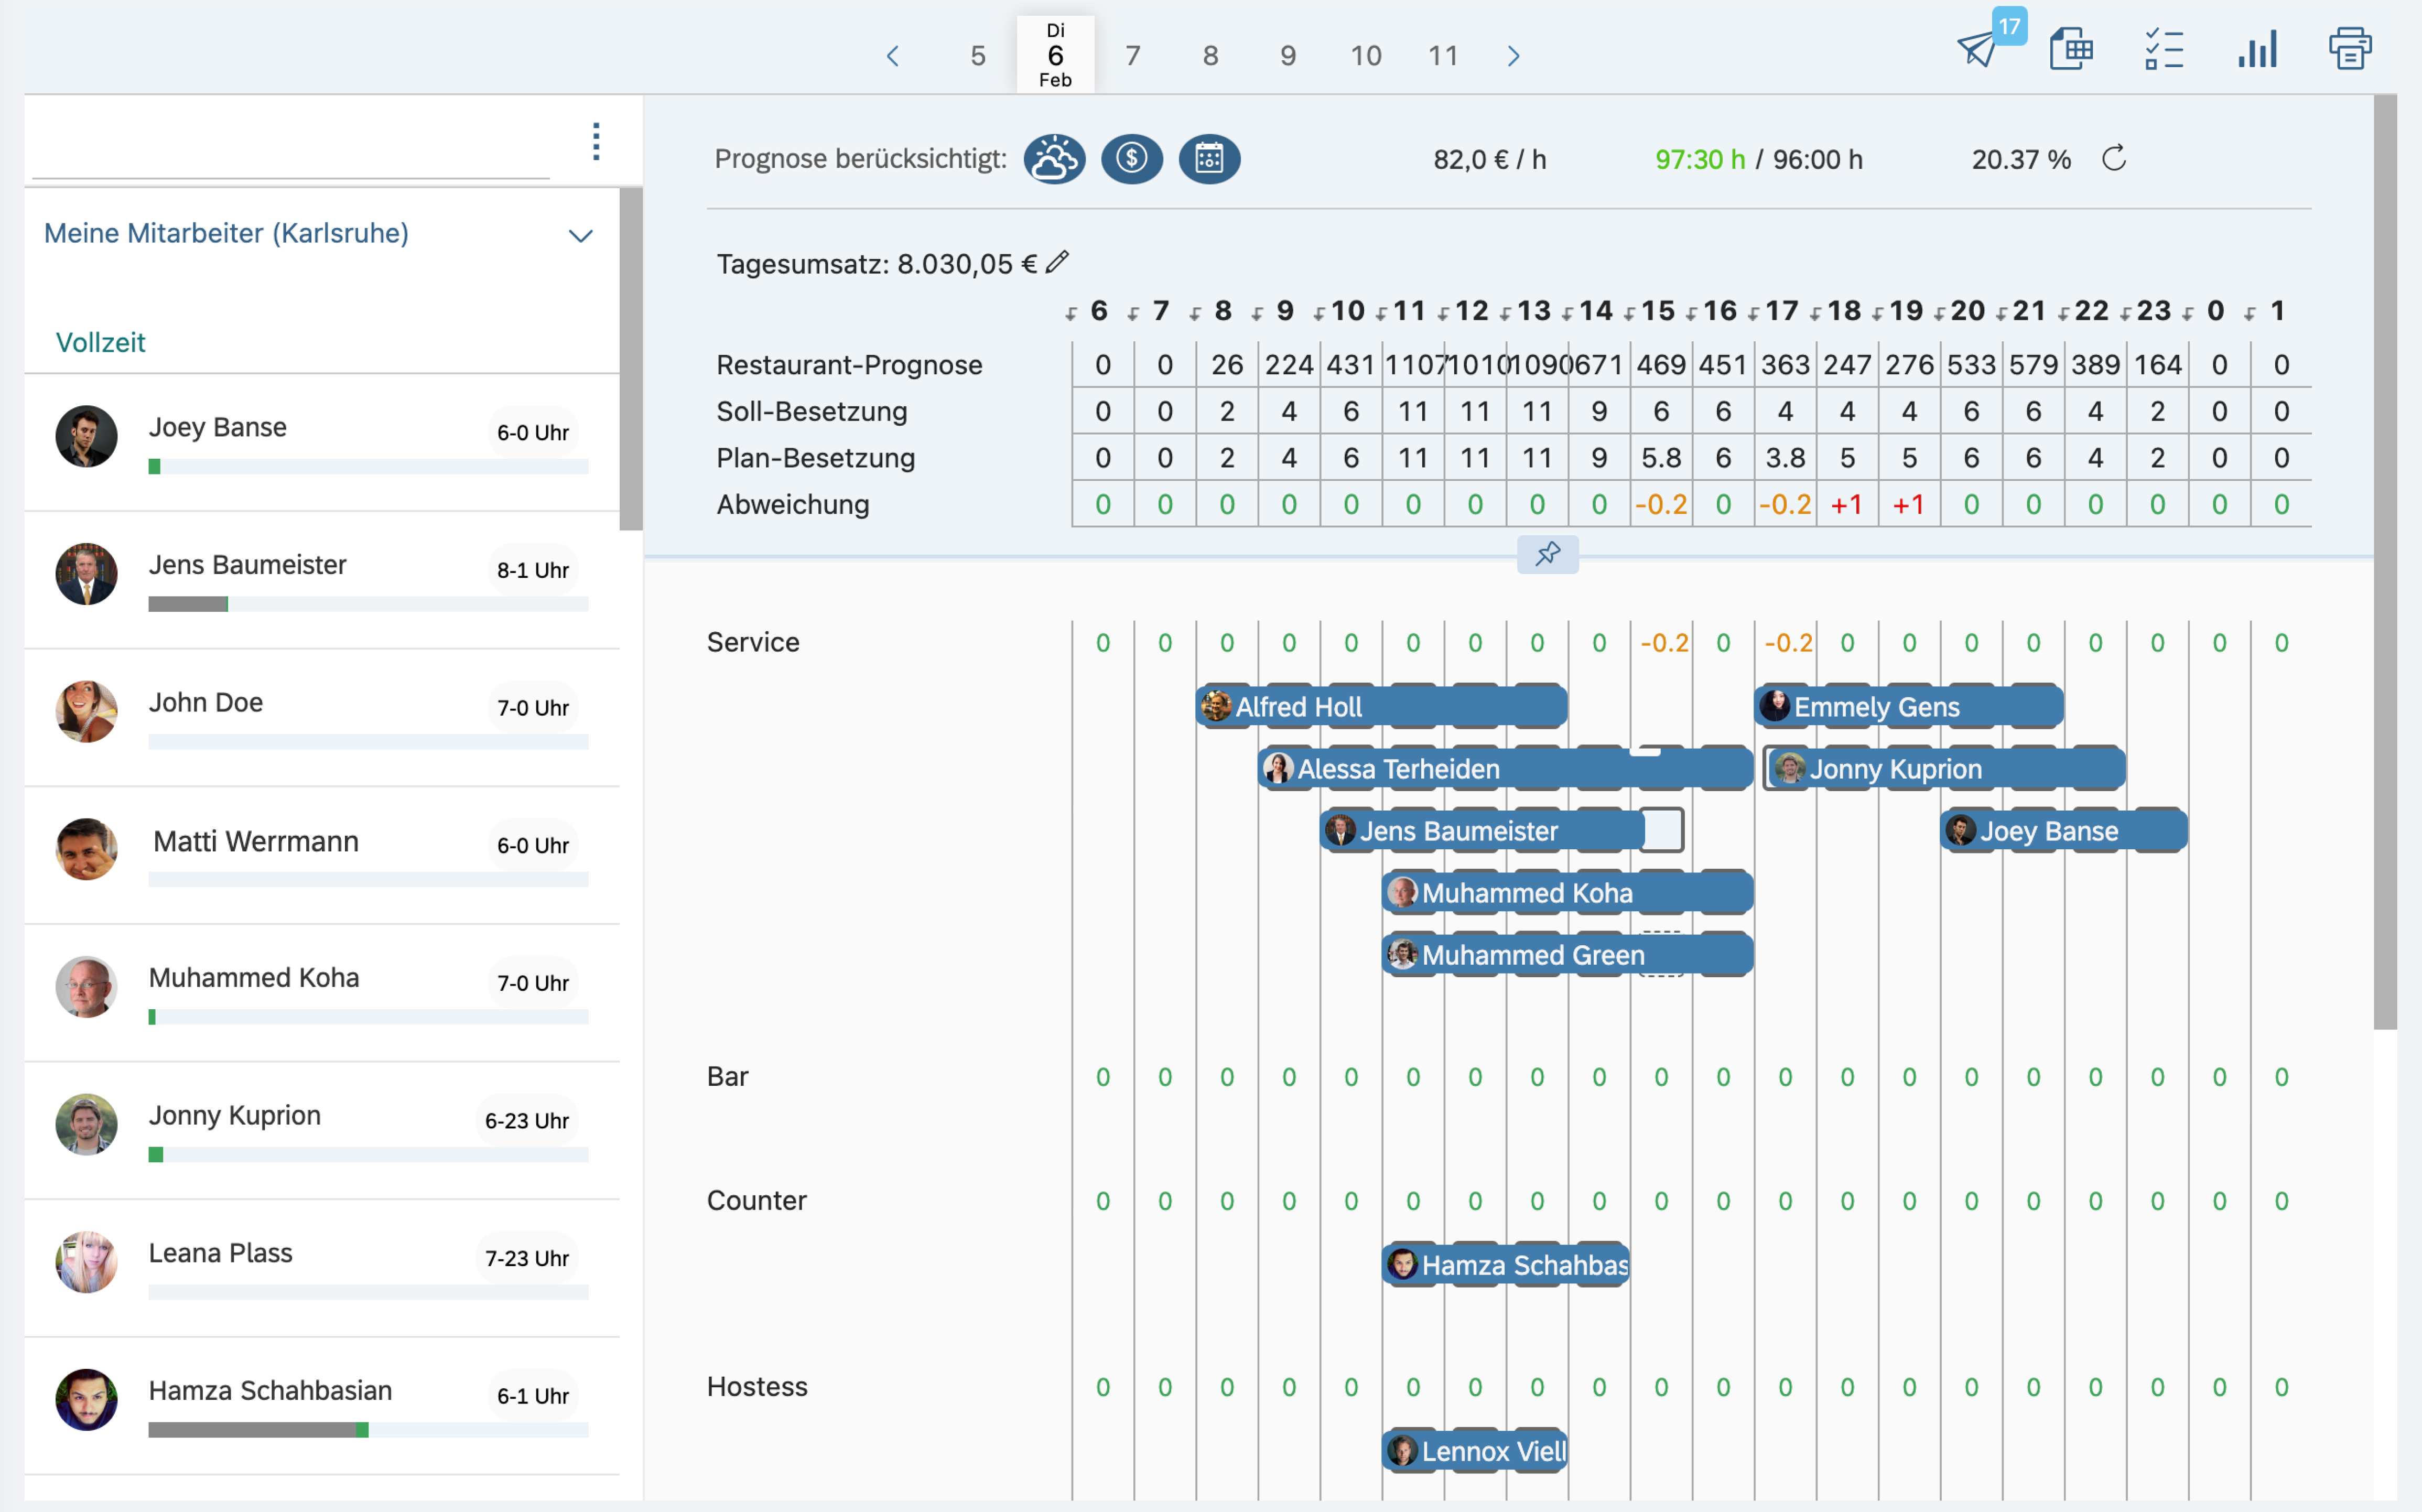This screenshot has height=1512, width=2422.
Task: Expand Meine Mitarbeiter (Karlsruhe) dropdown
Action: tap(580, 236)
